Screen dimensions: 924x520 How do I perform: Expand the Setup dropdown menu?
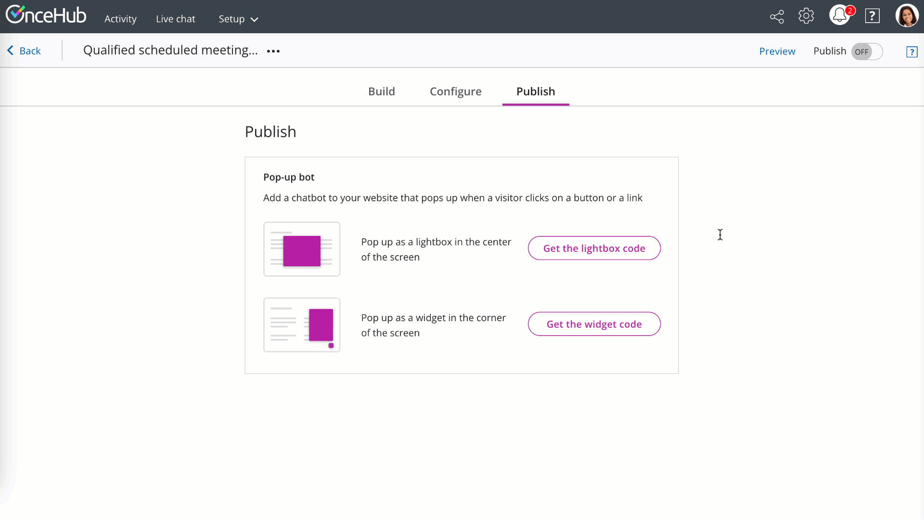pos(238,19)
